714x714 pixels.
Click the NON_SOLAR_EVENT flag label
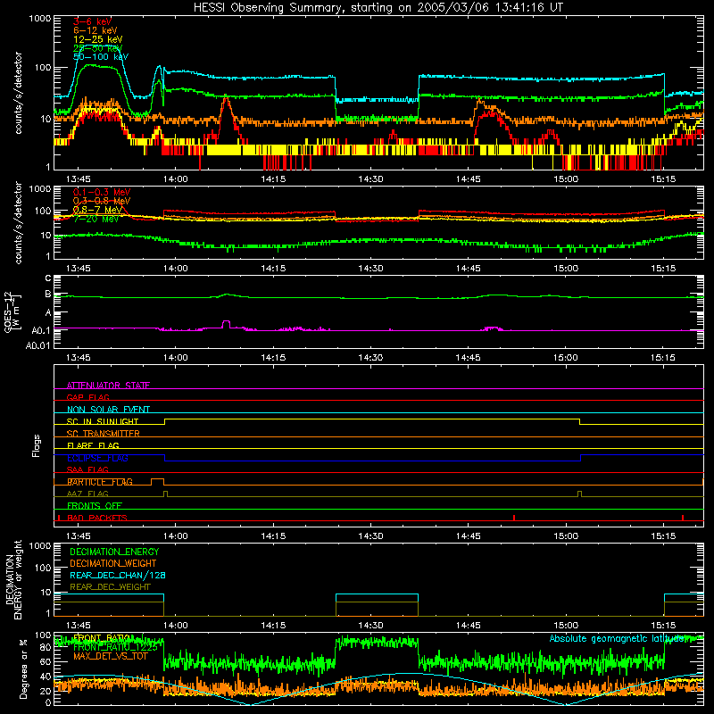point(108,410)
